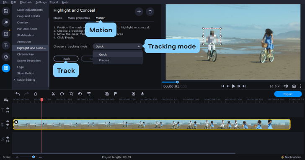The width and height of the screenshot is (305, 160).
Task: Add a marker with the flag icon
Action: click(116, 94)
